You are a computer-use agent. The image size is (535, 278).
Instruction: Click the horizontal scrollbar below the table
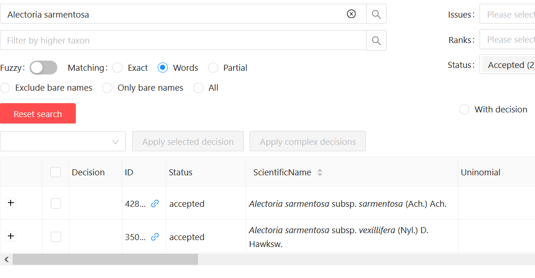click(x=106, y=259)
